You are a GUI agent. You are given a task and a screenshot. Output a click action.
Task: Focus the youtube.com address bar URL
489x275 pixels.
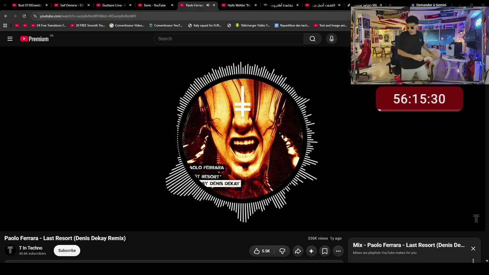[88, 16]
